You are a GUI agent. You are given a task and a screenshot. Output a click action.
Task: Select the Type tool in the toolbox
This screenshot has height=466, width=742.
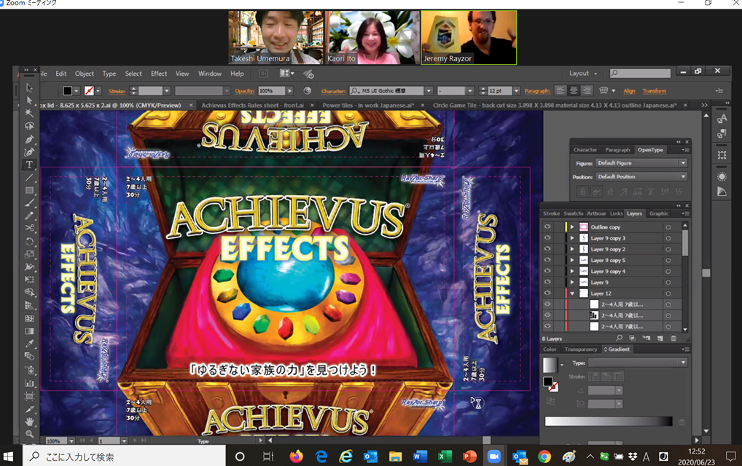pos(29,165)
